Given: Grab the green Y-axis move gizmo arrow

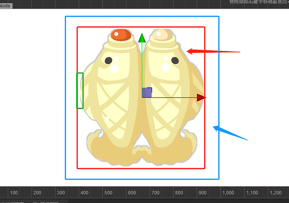Looking at the screenshot, I should click(142, 38).
